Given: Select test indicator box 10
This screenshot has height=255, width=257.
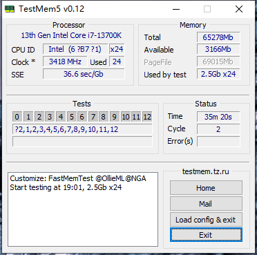Looking at the screenshot, I should coord(126,117).
